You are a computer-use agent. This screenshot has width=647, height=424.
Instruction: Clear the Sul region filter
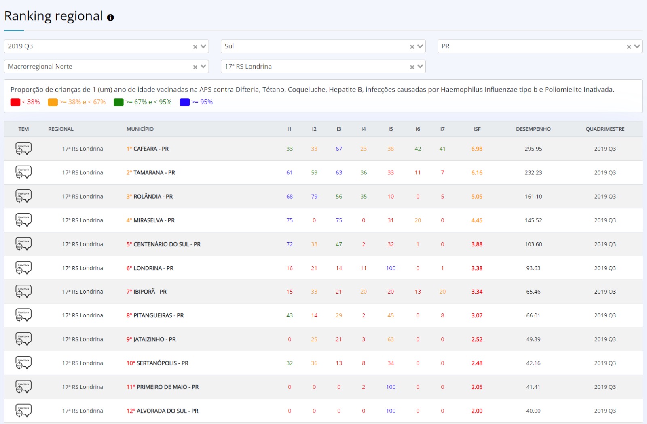click(412, 47)
